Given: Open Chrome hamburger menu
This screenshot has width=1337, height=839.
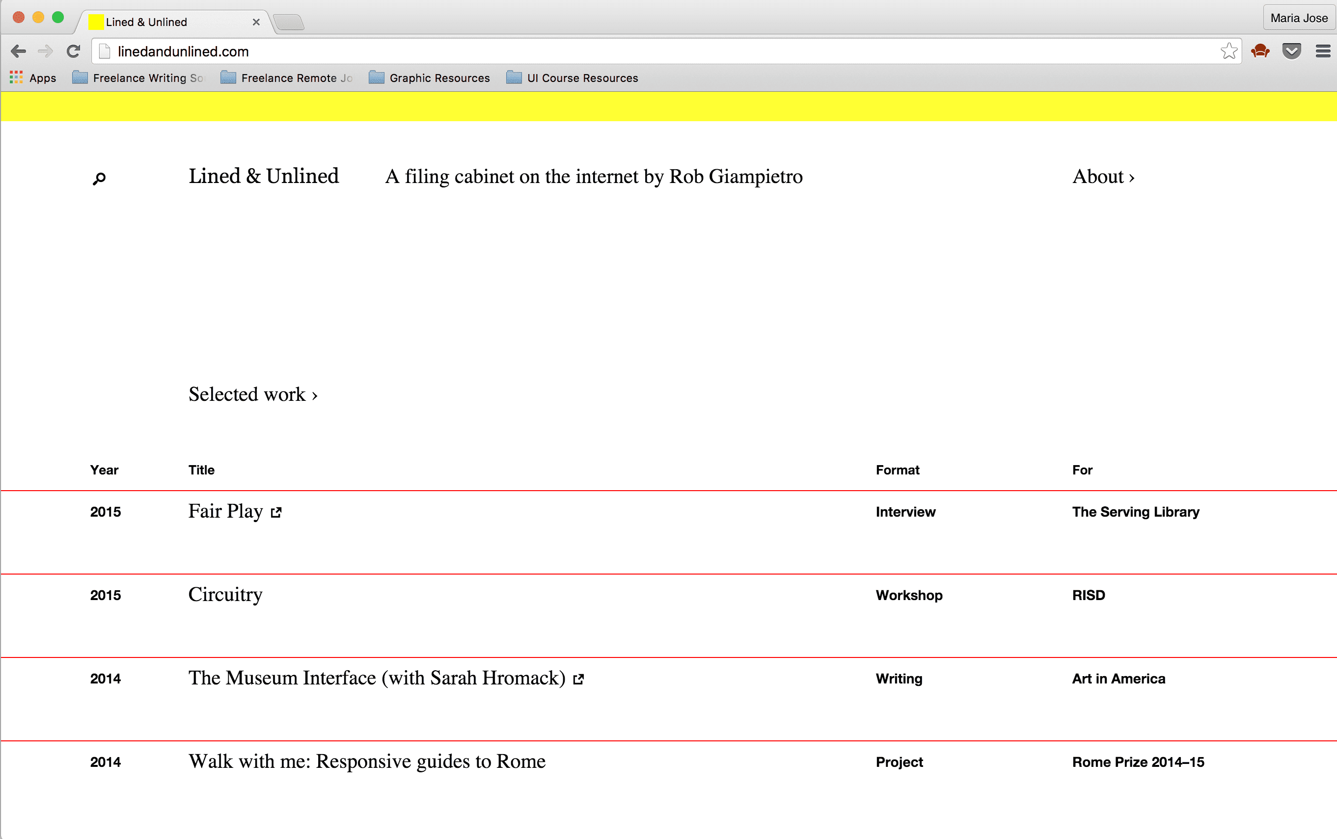Looking at the screenshot, I should tap(1323, 52).
